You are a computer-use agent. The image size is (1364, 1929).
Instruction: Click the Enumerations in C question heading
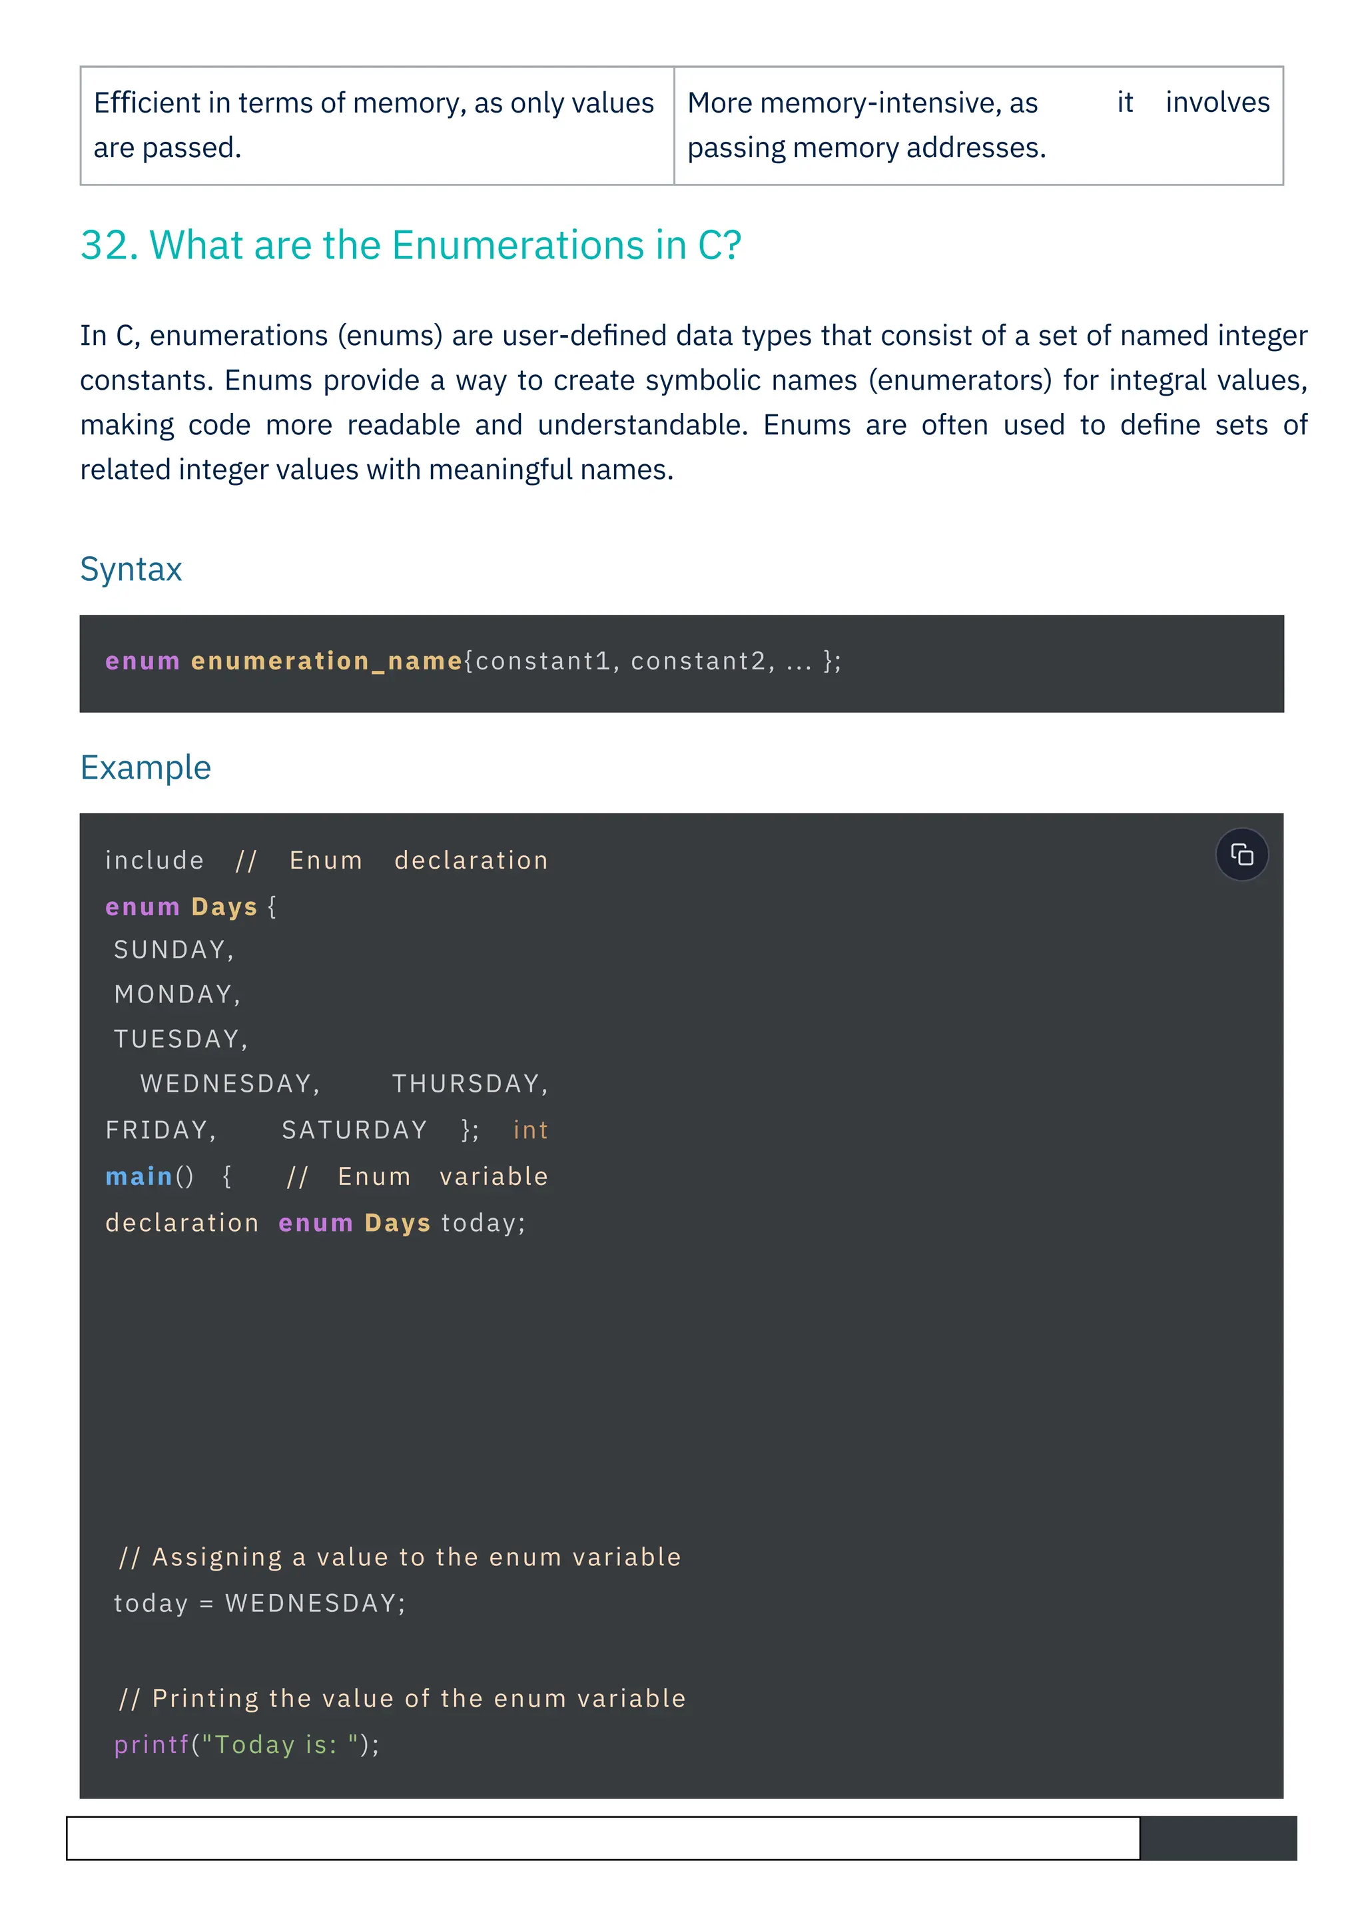pyautogui.click(x=410, y=245)
